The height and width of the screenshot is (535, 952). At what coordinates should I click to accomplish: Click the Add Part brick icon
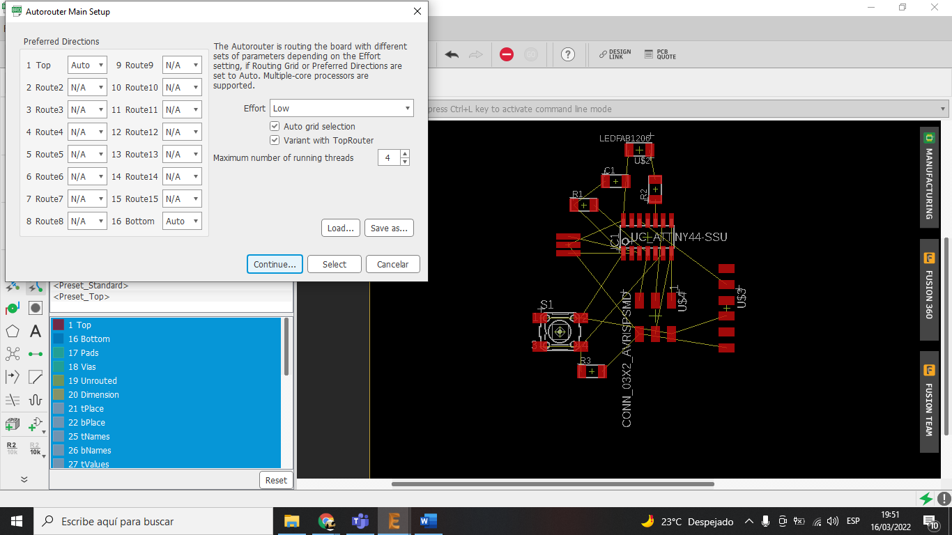click(13, 424)
